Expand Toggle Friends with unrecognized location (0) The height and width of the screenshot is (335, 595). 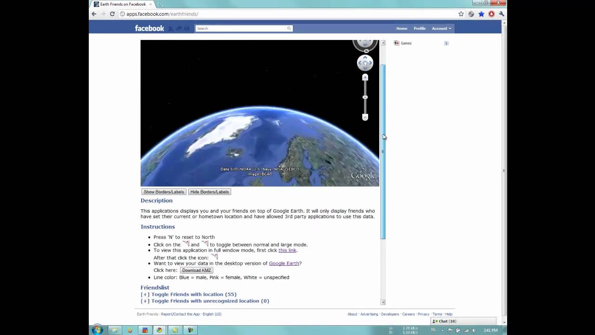click(205, 301)
